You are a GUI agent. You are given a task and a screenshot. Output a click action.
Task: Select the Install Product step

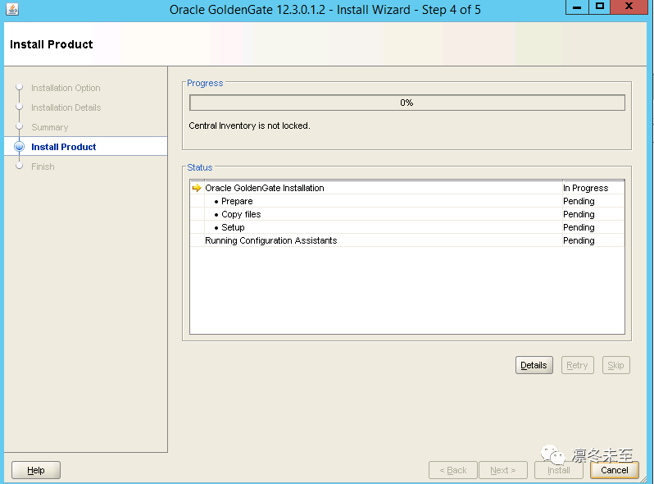click(x=63, y=147)
